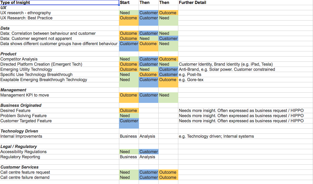Viewport: 313px width, 184px height.
Task: Select the blue Customer cell for Customer Targeted Feature
Action: point(129,121)
